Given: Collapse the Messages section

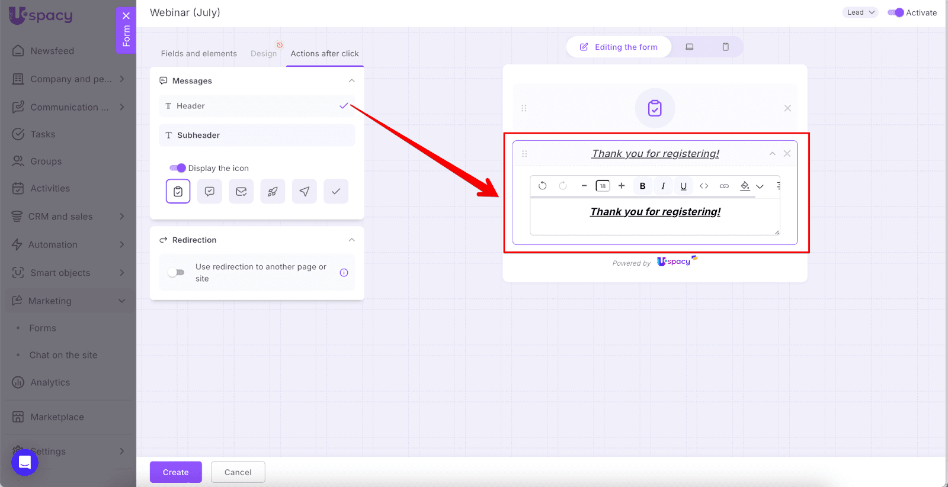Looking at the screenshot, I should tap(351, 80).
